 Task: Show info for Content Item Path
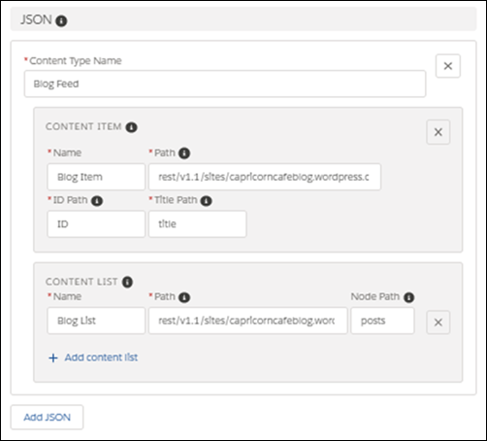coord(184,153)
